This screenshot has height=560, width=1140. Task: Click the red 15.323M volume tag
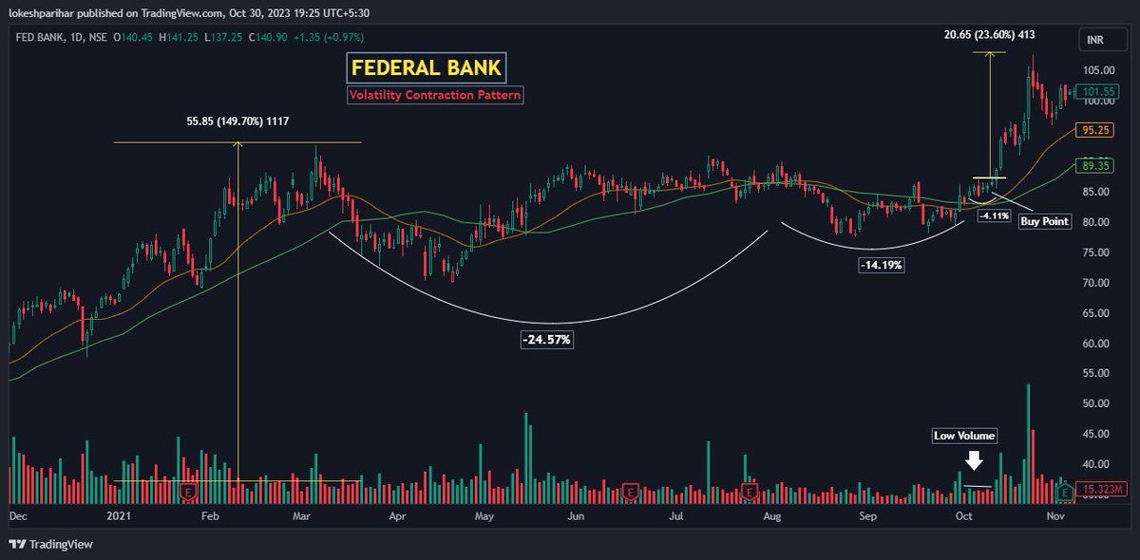(1102, 492)
